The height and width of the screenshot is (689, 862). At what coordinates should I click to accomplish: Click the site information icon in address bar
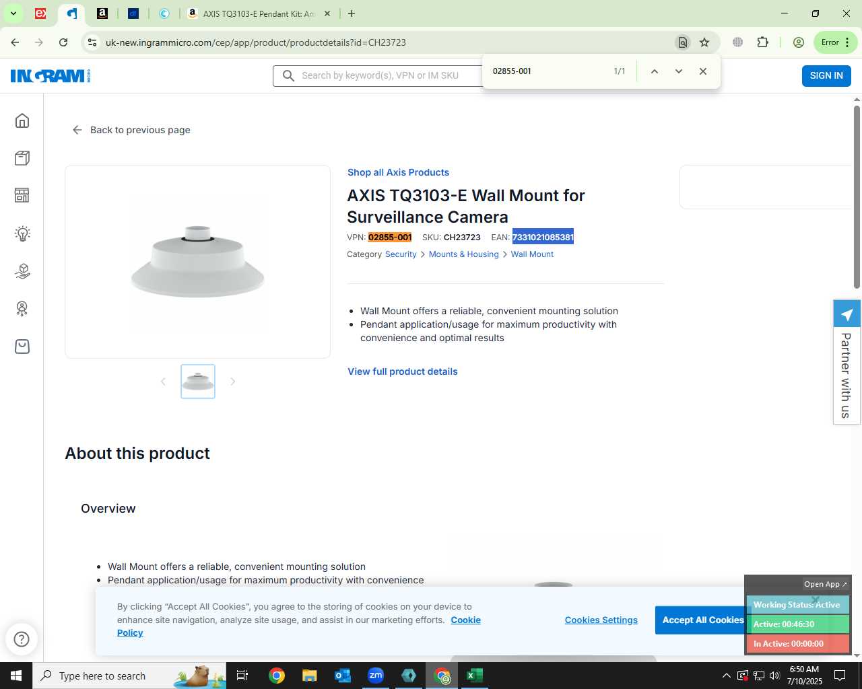[92, 42]
